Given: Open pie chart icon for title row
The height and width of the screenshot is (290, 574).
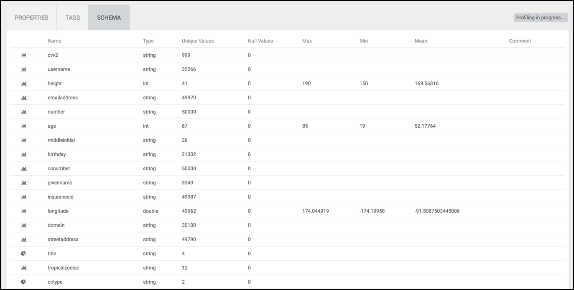Looking at the screenshot, I should [24, 254].
